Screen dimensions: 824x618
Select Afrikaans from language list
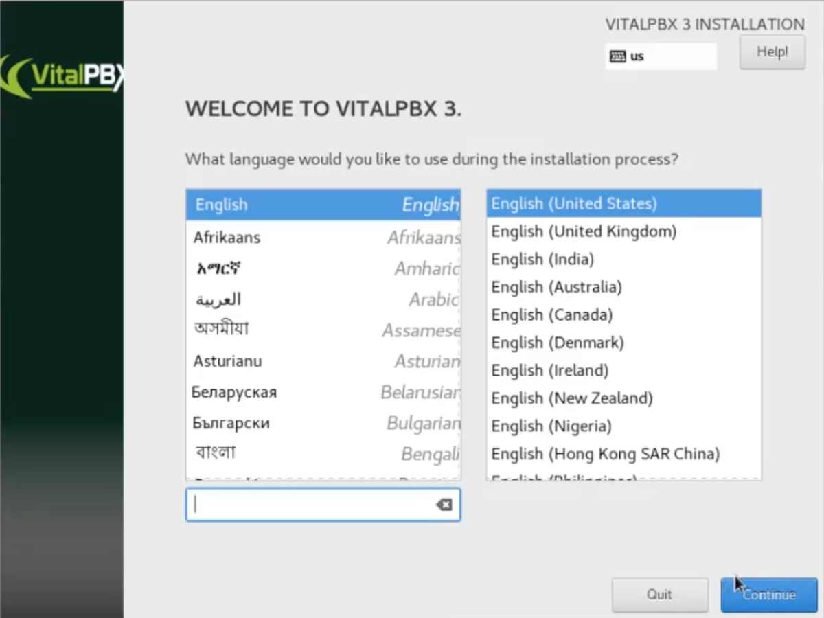(x=323, y=238)
